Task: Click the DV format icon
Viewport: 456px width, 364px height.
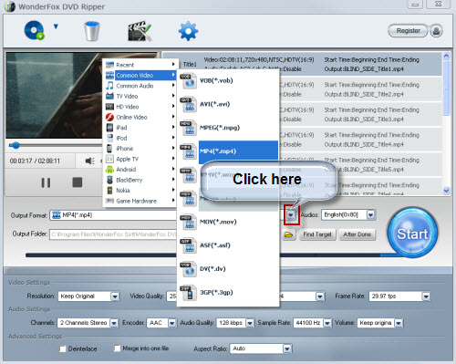Action: pyautogui.click(x=188, y=269)
